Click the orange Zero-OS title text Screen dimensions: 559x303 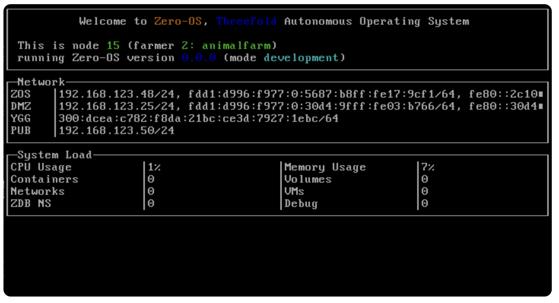tap(178, 21)
